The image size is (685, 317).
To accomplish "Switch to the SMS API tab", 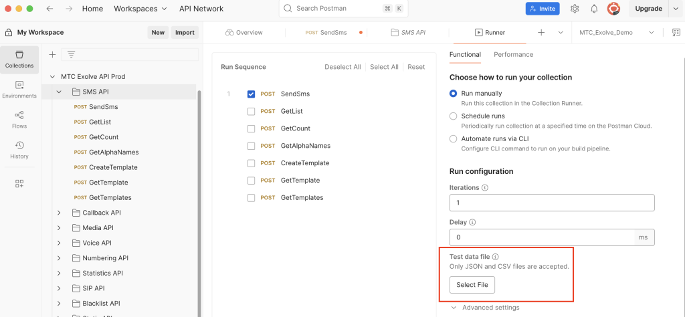I will (408, 32).
